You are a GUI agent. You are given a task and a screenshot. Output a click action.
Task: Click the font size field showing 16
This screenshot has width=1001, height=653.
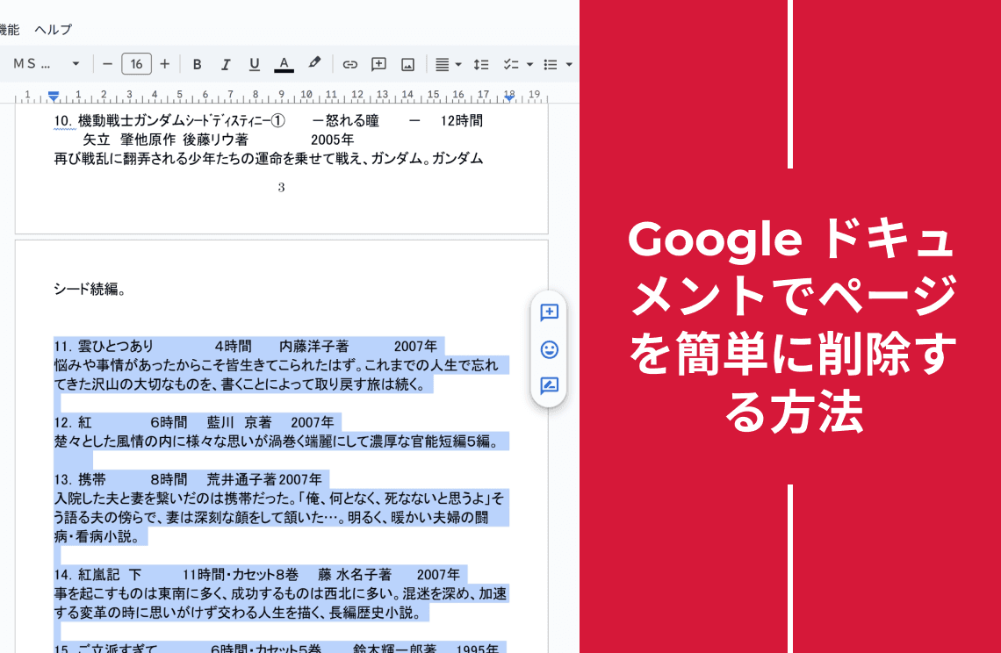coord(136,64)
